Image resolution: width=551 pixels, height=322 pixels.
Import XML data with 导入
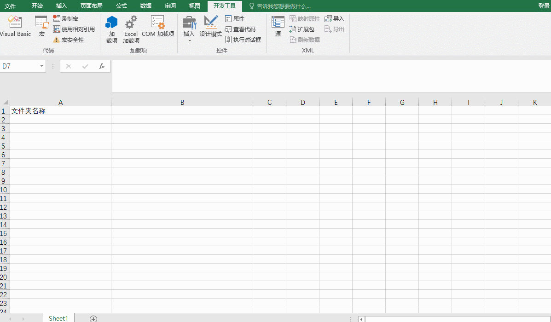pos(335,18)
